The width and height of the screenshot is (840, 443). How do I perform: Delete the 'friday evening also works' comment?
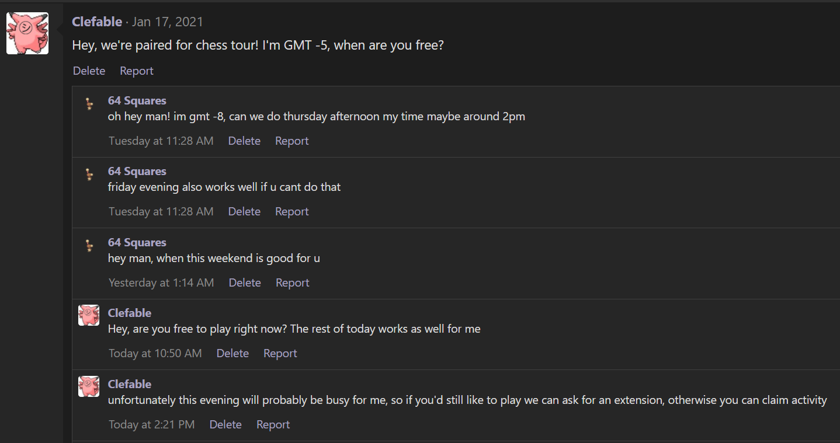(x=244, y=211)
